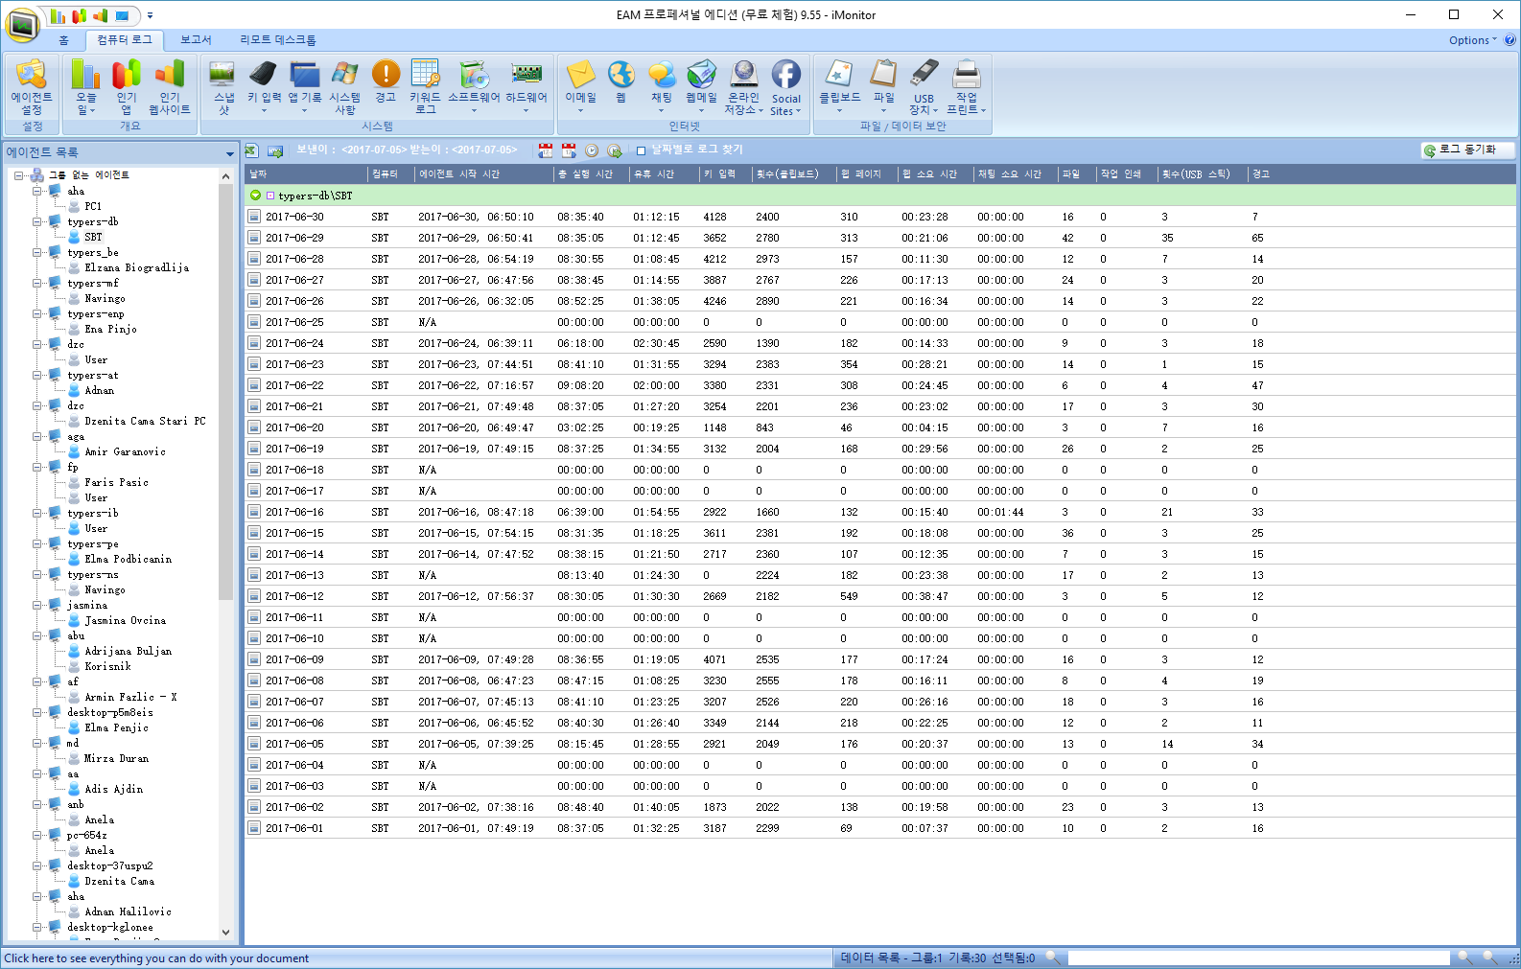The width and height of the screenshot is (1521, 969).
Task: Open Popular Apps (인기 앱) overview
Action: [x=127, y=88]
